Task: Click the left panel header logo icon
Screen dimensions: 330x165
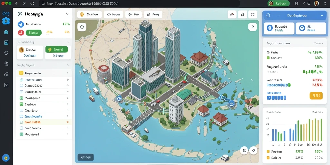Action: 20,14
